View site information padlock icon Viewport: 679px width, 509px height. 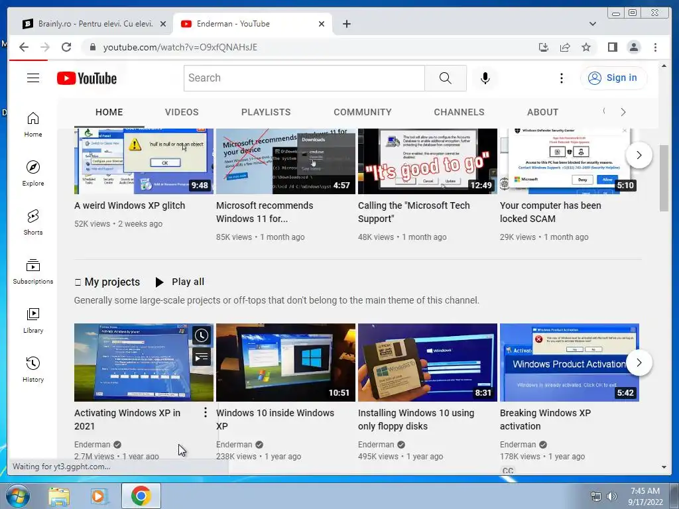(x=92, y=47)
